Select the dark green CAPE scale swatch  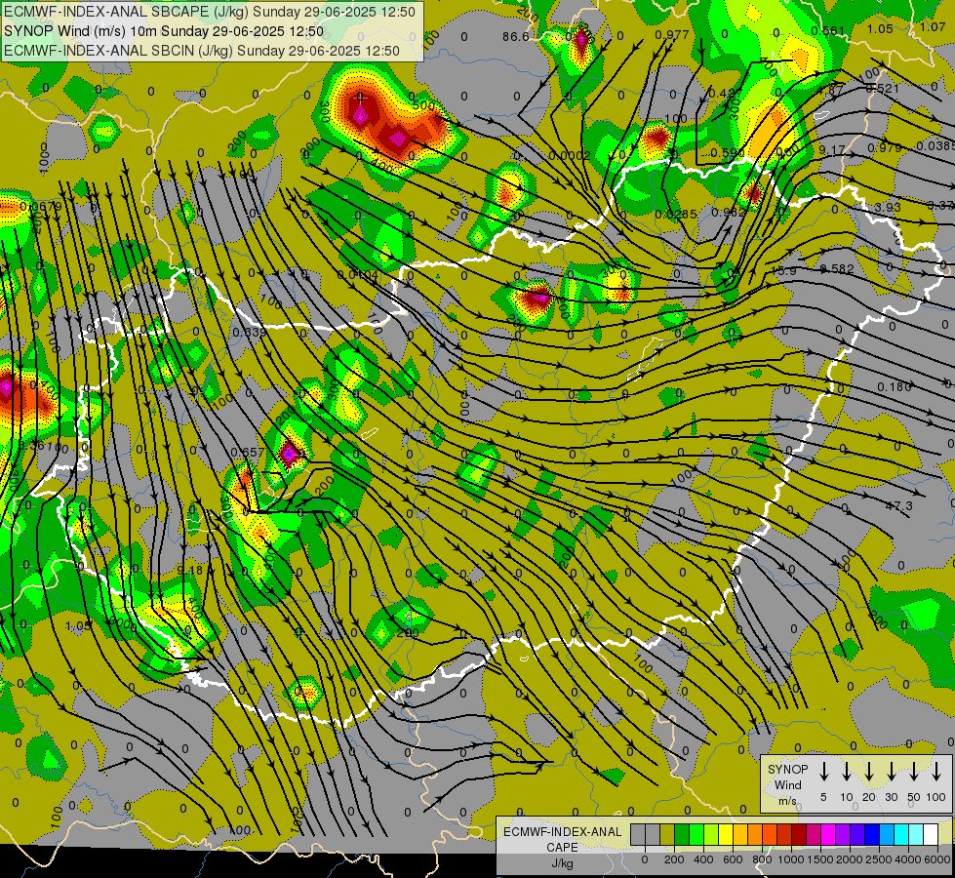point(682,835)
